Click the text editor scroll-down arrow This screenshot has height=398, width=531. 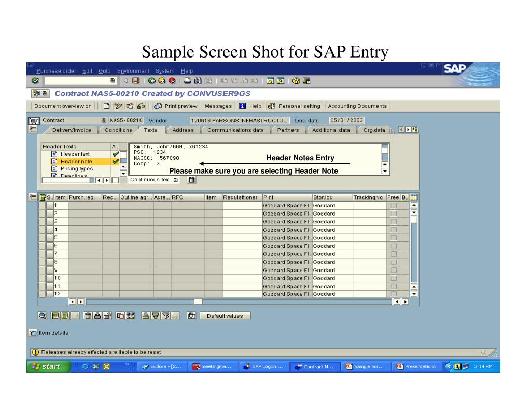pos(385,171)
